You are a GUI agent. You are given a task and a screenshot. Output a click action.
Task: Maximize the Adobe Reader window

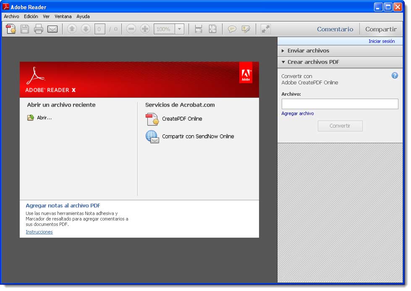click(388, 7)
